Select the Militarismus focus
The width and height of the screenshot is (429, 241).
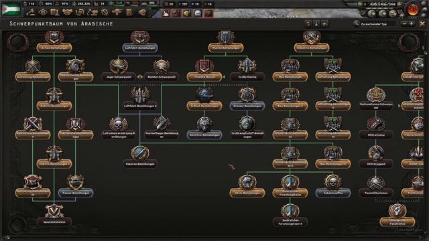click(376, 135)
